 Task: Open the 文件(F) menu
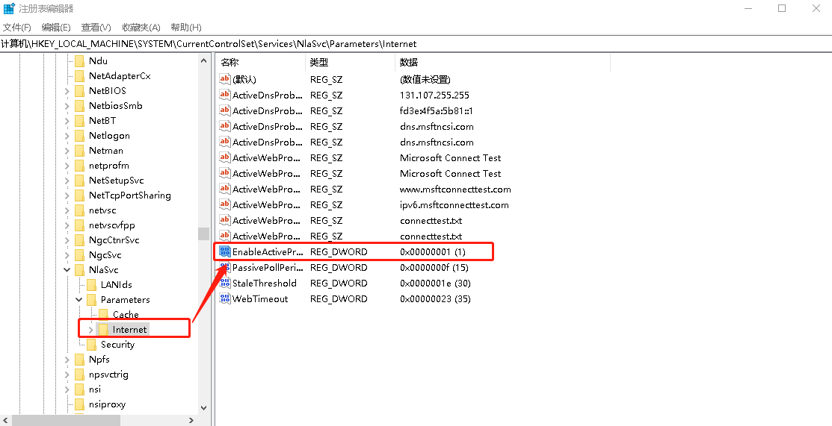click(x=17, y=27)
